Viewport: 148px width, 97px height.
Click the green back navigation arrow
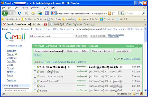5,13
